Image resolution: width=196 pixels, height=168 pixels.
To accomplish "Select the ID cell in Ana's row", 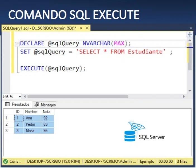I will click(19, 118).
